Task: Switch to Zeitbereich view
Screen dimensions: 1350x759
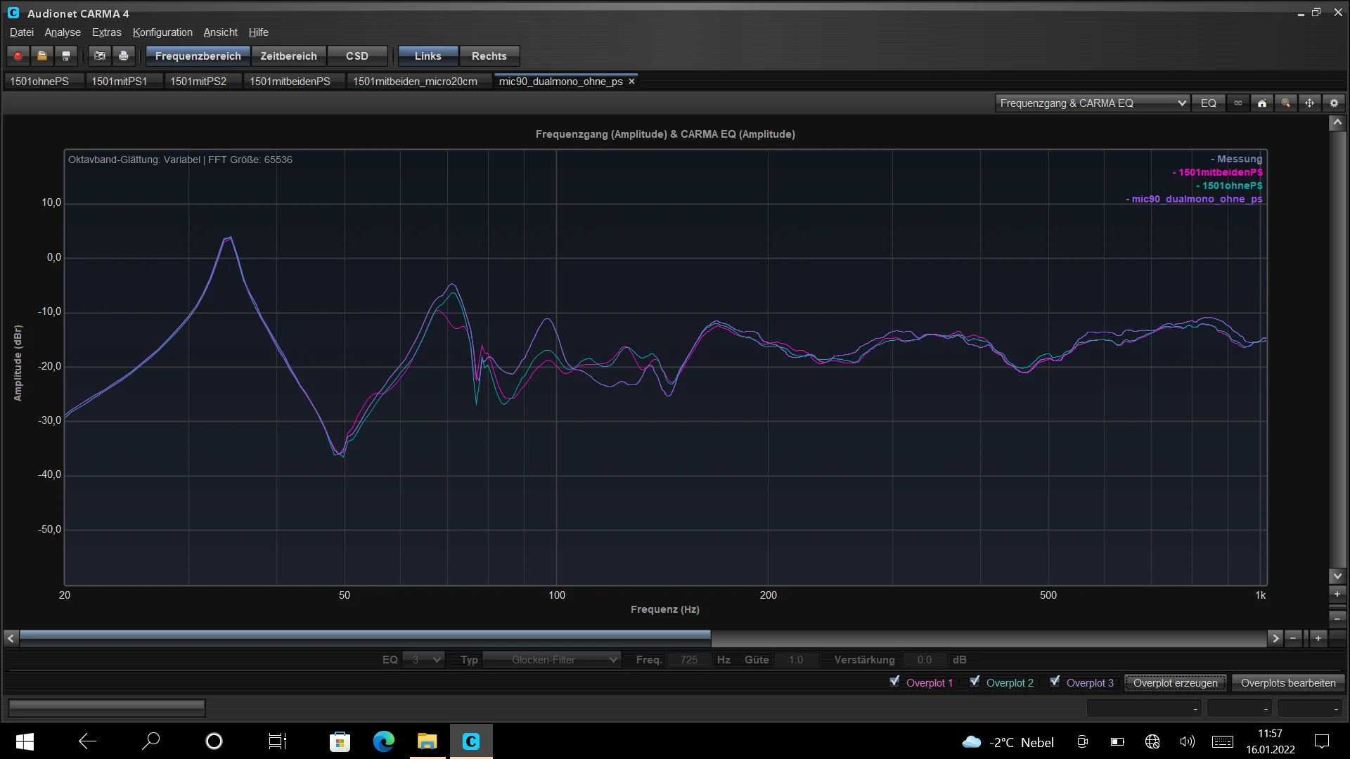Action: pyautogui.click(x=288, y=56)
